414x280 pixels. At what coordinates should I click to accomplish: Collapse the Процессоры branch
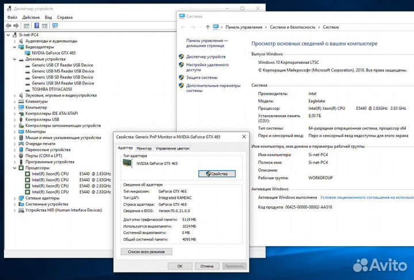[15, 168]
